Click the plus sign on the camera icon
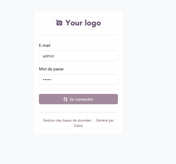Image resolution: width=176 pixels, height=164 pixels. (57, 21)
